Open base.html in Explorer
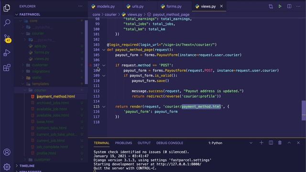 pos(45,122)
